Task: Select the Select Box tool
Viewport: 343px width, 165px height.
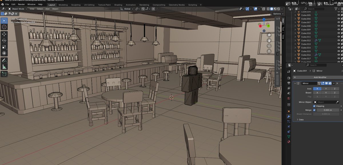Action: tap(4, 21)
